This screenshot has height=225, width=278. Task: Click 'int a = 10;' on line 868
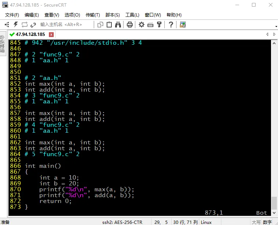click(x=59, y=178)
